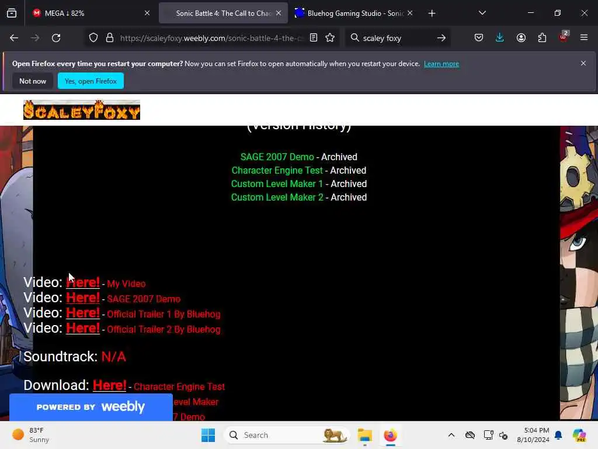Open Copilot preview icon in taskbar
Image resolution: width=598 pixels, height=449 pixels.
579,435
